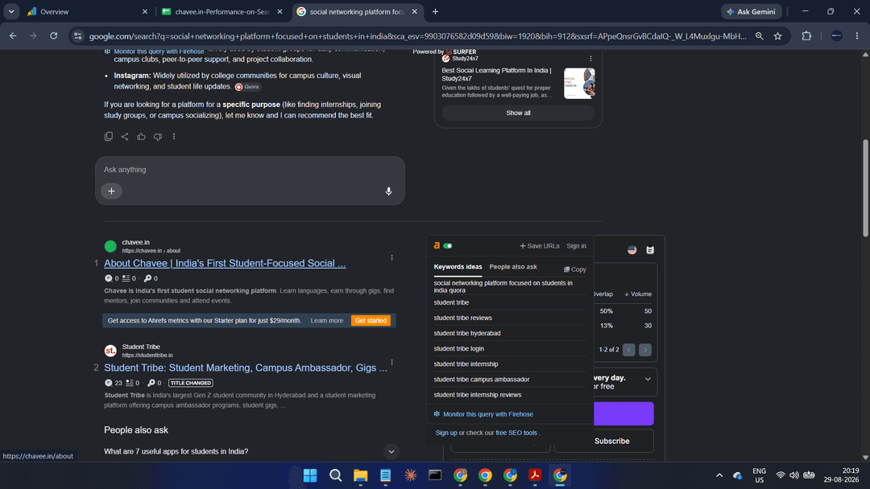Click the address bar URL

[417, 36]
